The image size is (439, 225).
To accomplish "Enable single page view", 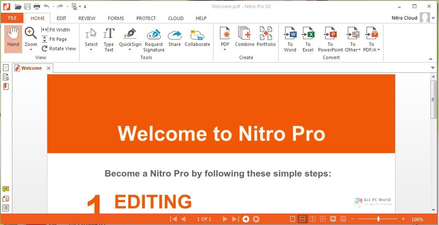I will 293,219.
